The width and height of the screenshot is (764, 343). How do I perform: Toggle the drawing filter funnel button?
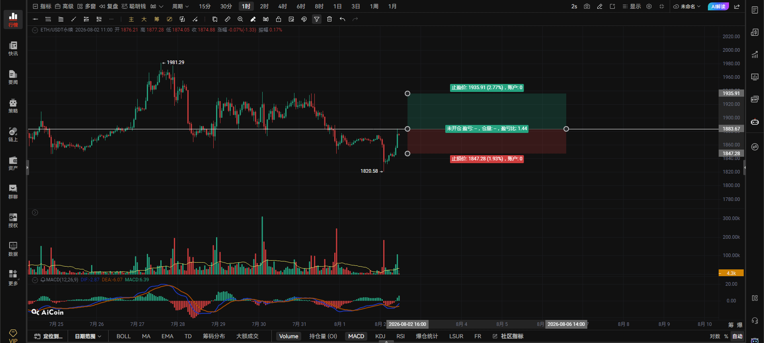tap(317, 19)
